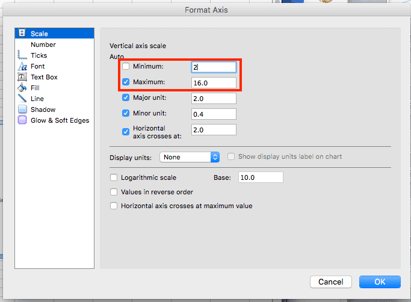Cancel the Format Axis dialog
The width and height of the screenshot is (411, 302).
click(x=330, y=282)
